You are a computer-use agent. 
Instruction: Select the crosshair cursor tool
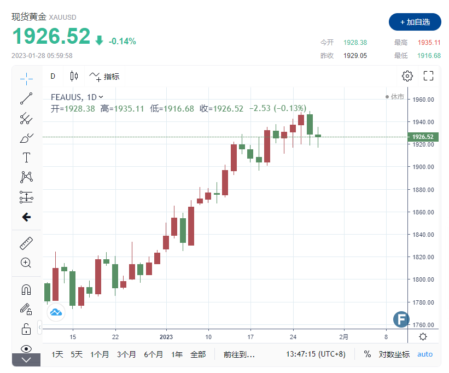[x=26, y=79]
